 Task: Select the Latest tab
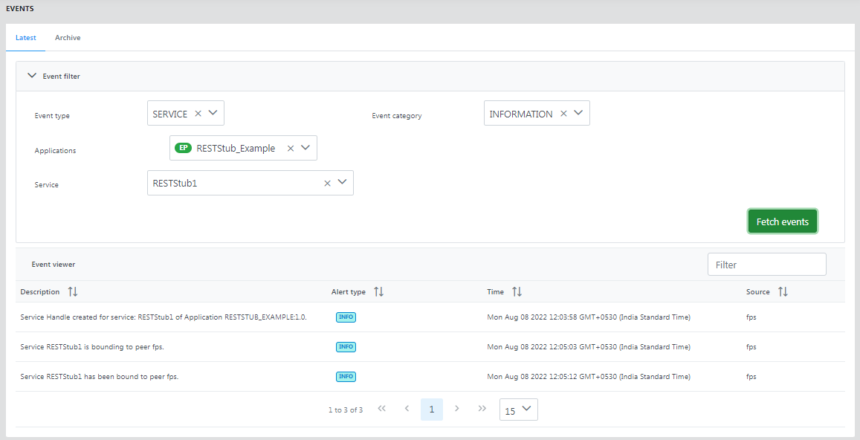26,38
